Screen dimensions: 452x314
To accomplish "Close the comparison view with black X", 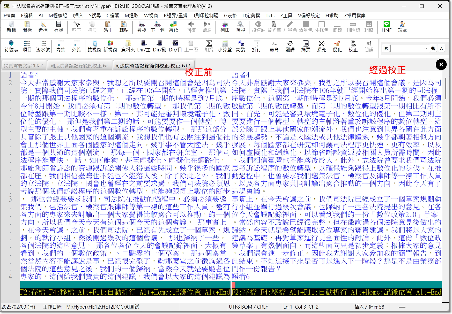I will point(441,64).
